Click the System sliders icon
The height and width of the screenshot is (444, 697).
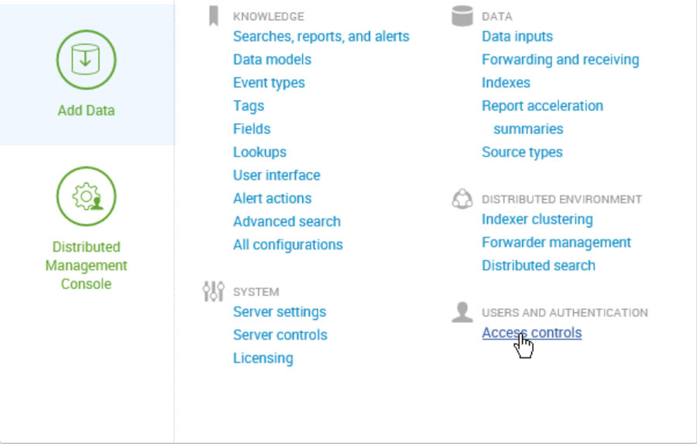213,291
